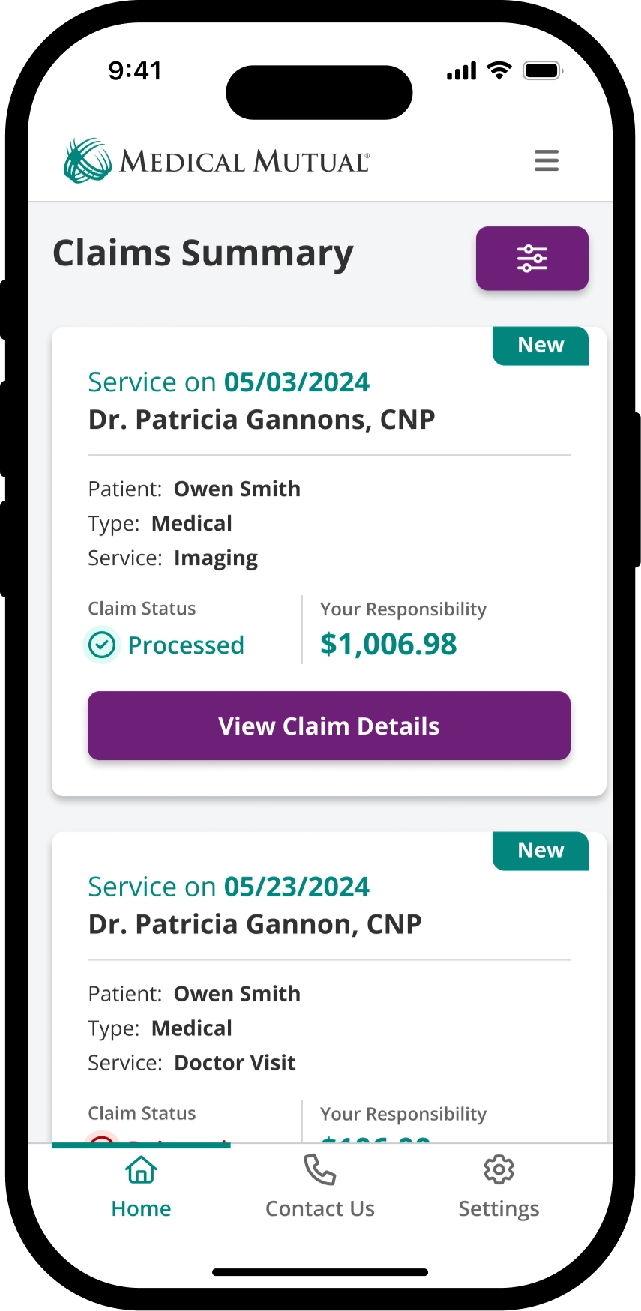Click the New badge on 05/03/2024 claim
This screenshot has width=641, height=1311.
[x=540, y=346]
